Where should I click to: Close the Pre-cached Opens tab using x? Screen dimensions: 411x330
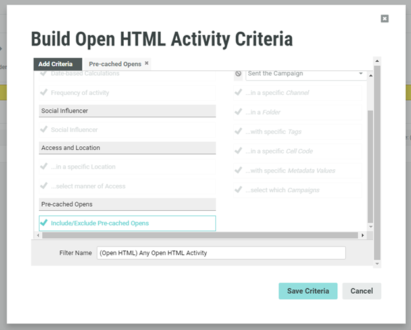pyautogui.click(x=147, y=63)
